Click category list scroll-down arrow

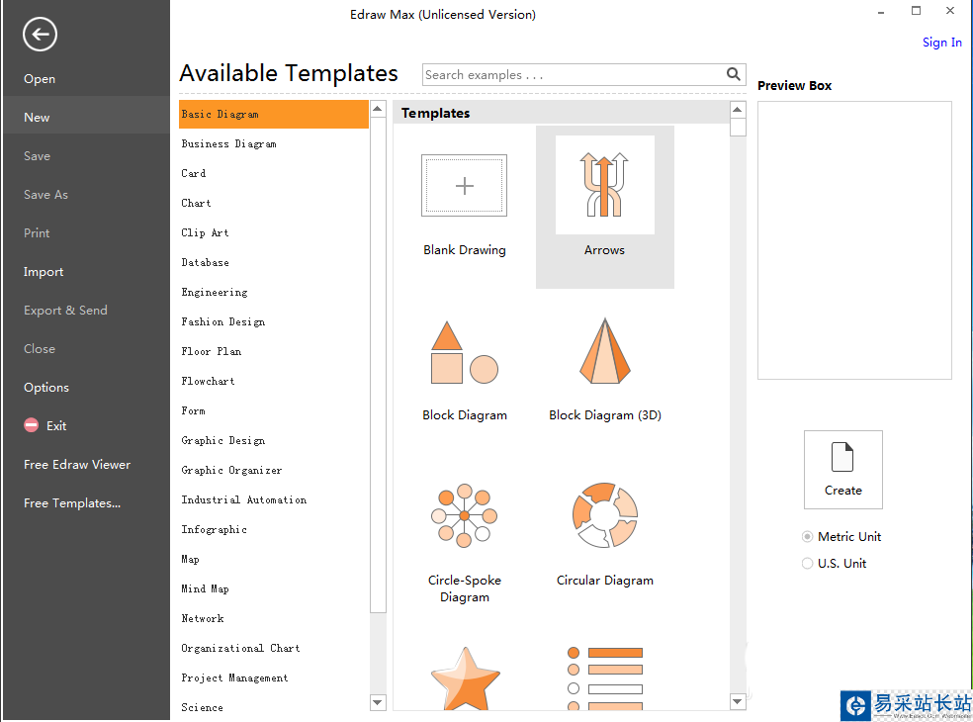[x=378, y=702]
